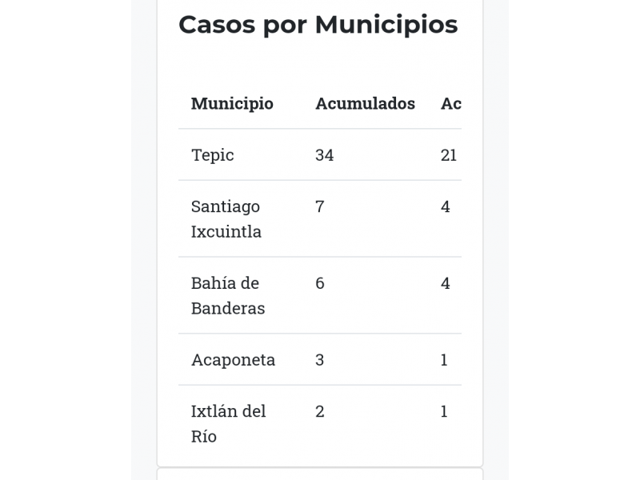Click Tepic third column value 21
The image size is (640, 480).
449,155
